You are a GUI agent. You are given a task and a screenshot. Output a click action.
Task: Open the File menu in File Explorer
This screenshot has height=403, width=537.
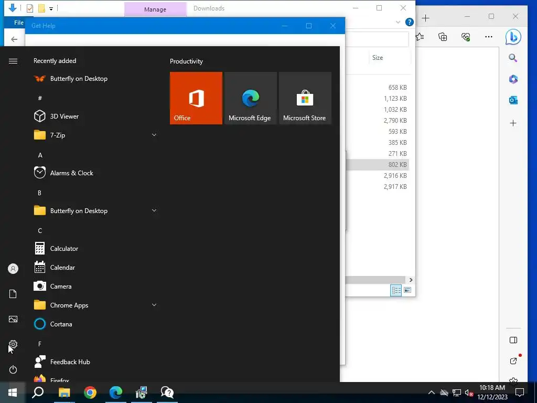pos(19,23)
